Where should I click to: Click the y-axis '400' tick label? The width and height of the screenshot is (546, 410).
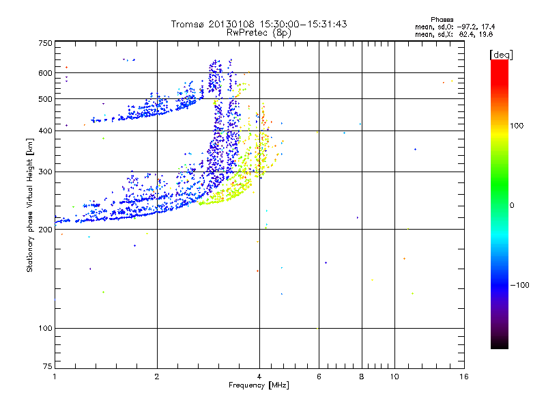coord(45,131)
